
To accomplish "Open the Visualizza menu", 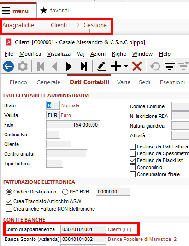I will (x=59, y=54).
